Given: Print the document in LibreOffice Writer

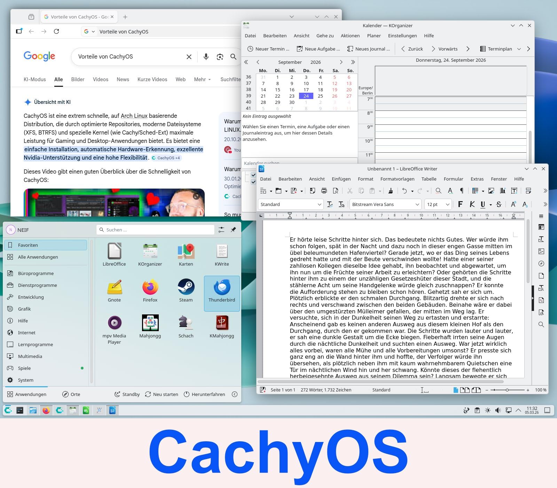Looking at the screenshot, I should pyautogui.click(x=324, y=191).
